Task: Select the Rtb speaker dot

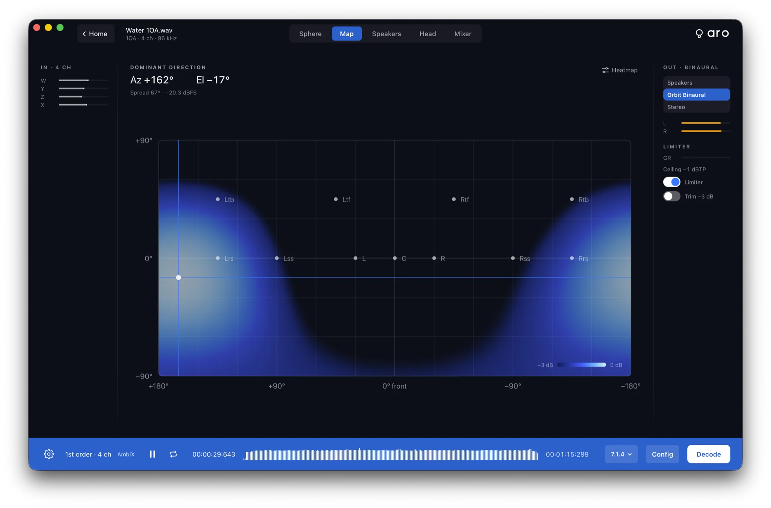Action: click(572, 199)
